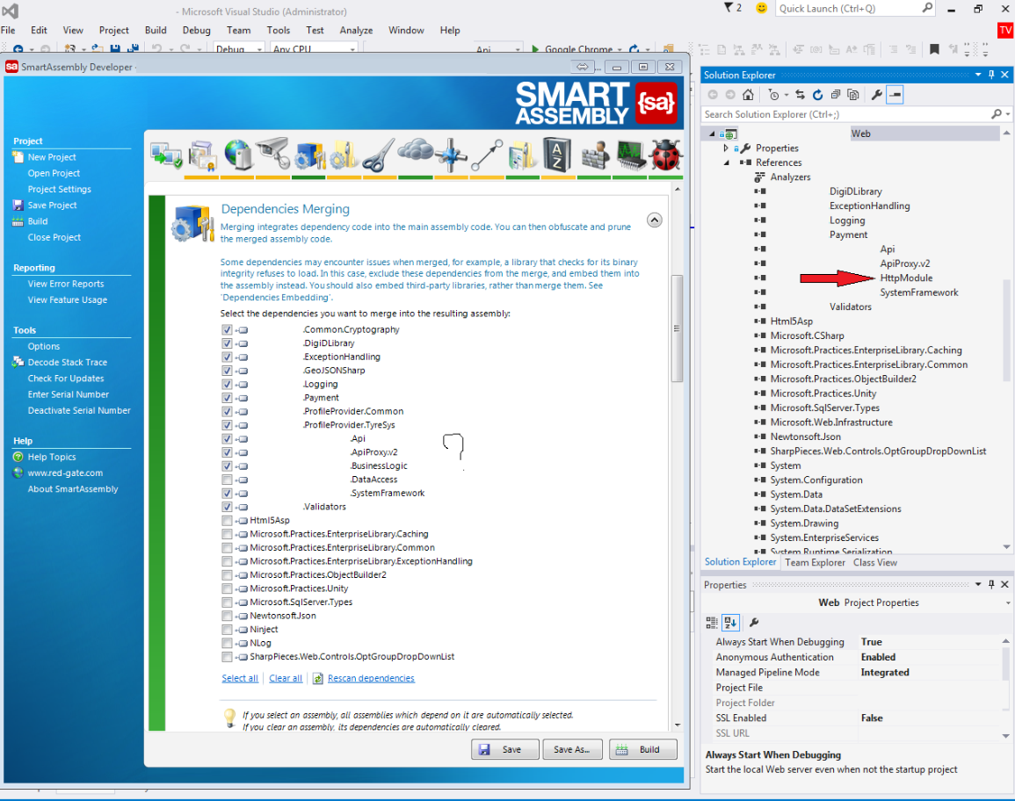The image size is (1015, 801).
Task: Open the two-windows green check icon in SmartAssembly
Action: [166, 155]
